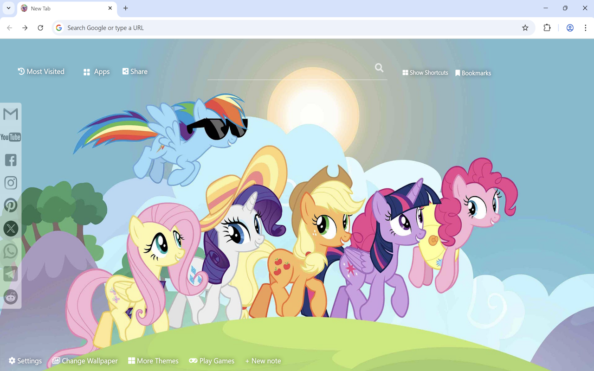The image size is (594, 371).
Task: Open Chrome three-dot menu
Action: click(586, 28)
